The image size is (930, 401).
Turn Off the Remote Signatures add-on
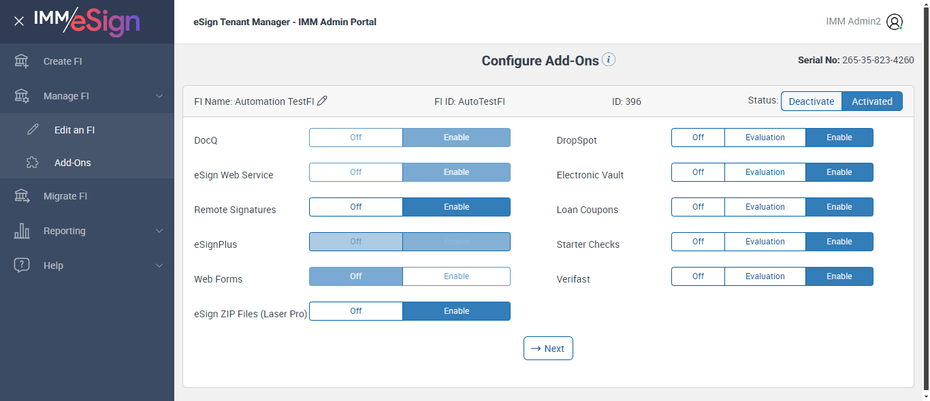click(x=355, y=207)
